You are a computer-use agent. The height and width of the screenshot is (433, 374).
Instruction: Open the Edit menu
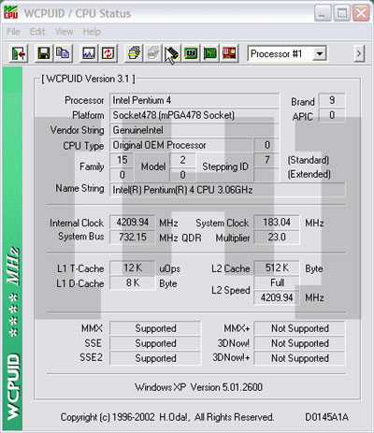coord(37,32)
